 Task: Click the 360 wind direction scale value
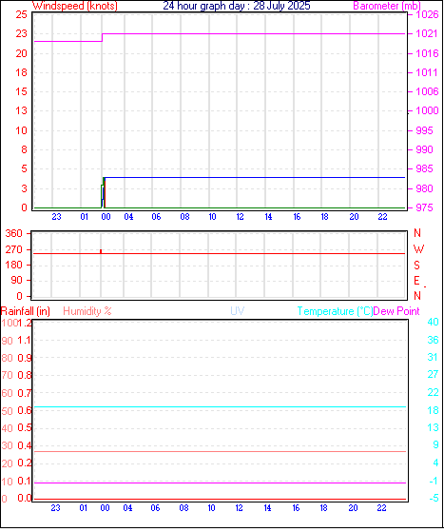click(x=13, y=233)
